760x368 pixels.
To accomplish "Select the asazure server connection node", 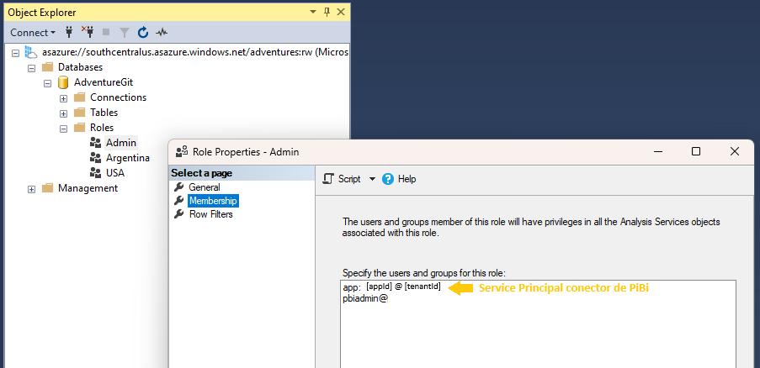I will point(195,52).
